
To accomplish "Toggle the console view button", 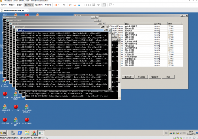I will [x=104, y=5].
